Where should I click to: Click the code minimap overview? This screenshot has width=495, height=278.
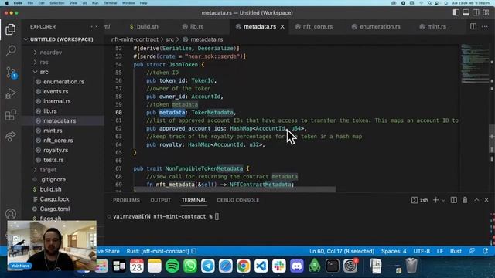474,64
